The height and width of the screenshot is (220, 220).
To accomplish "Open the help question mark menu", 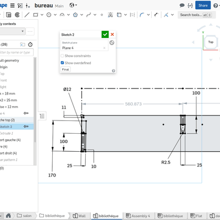I will 216,5.
